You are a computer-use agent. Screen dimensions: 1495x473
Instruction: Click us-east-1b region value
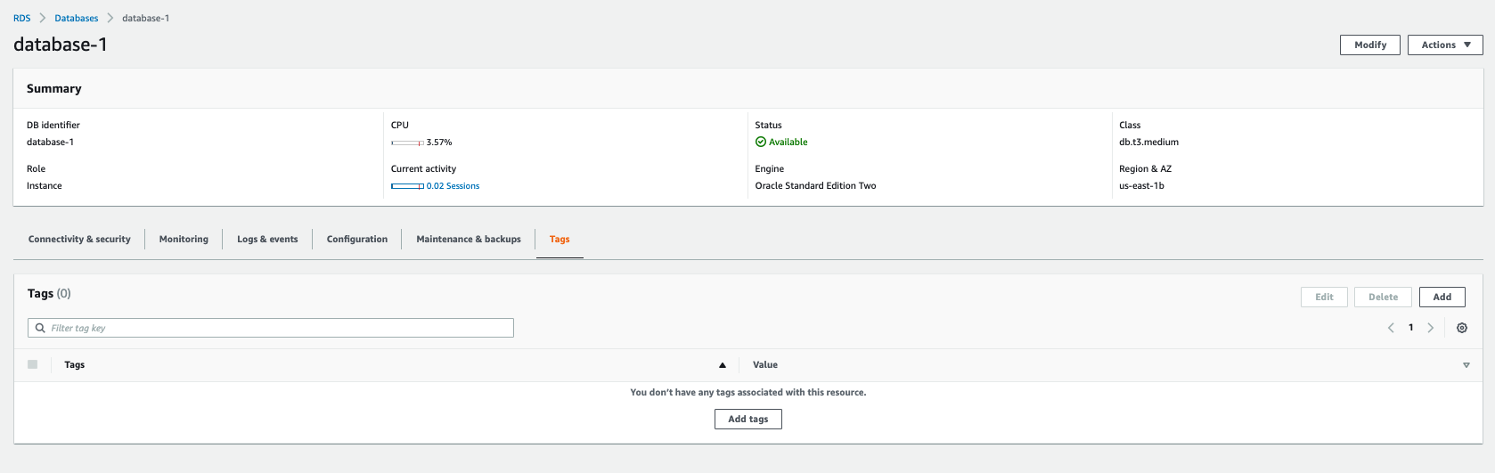click(1142, 186)
